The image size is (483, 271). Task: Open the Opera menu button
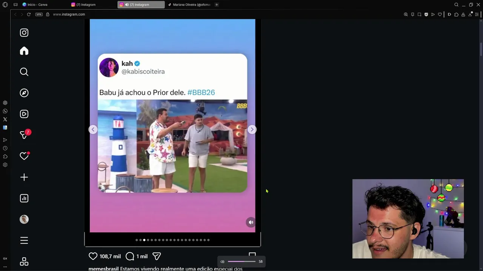coord(5,5)
